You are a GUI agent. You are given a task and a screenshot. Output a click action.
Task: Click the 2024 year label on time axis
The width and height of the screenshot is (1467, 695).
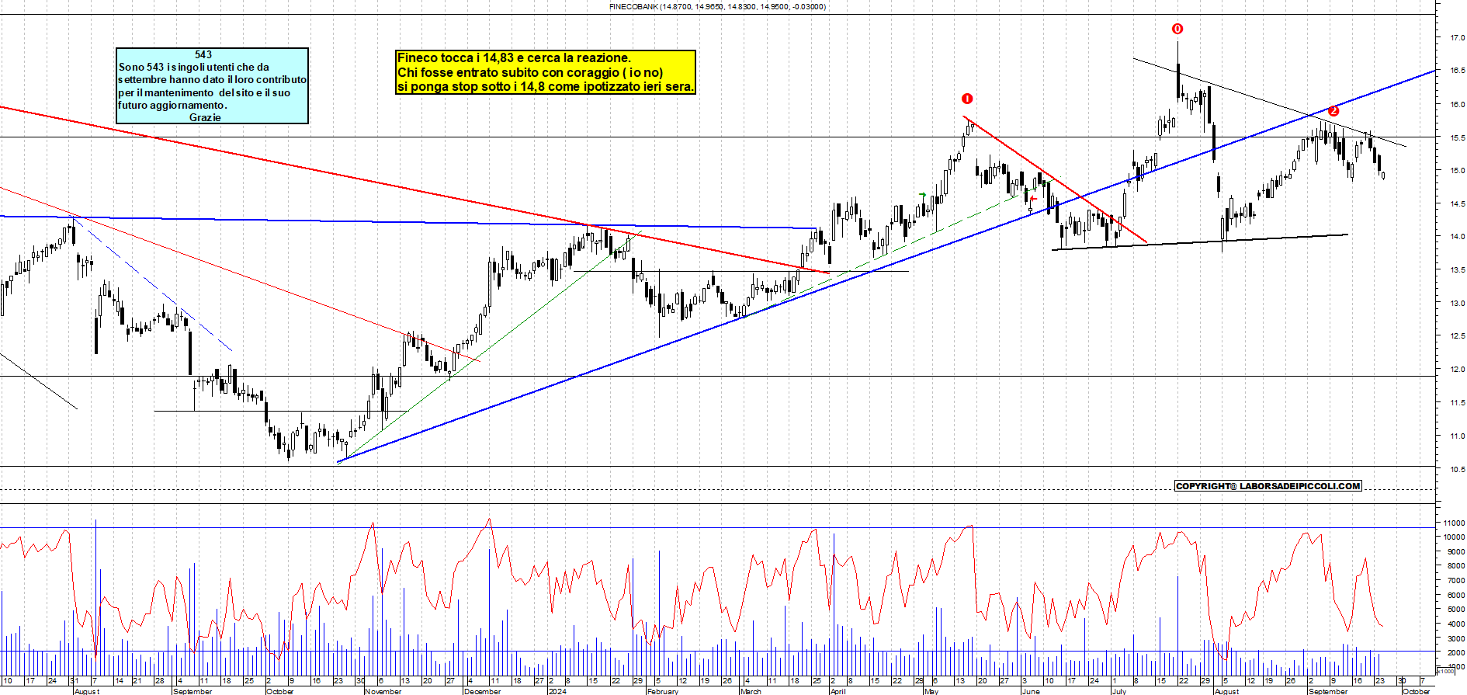coord(557,691)
